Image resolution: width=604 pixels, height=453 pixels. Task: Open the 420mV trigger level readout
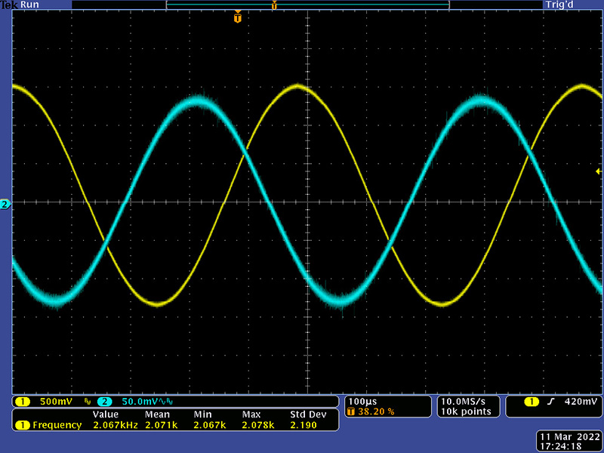tap(581, 401)
